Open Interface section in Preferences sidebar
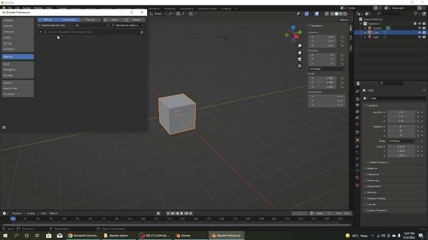The image size is (428, 240). point(18,20)
